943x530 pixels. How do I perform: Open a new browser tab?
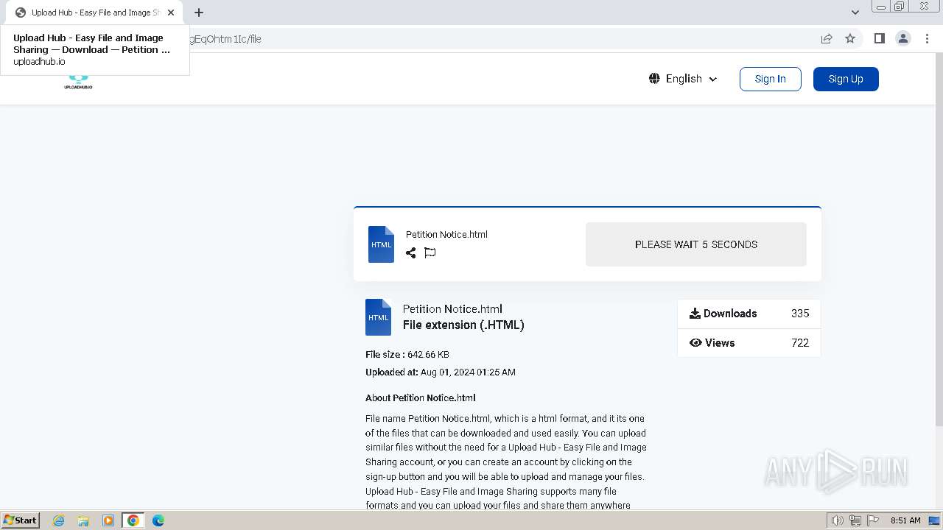click(x=199, y=13)
